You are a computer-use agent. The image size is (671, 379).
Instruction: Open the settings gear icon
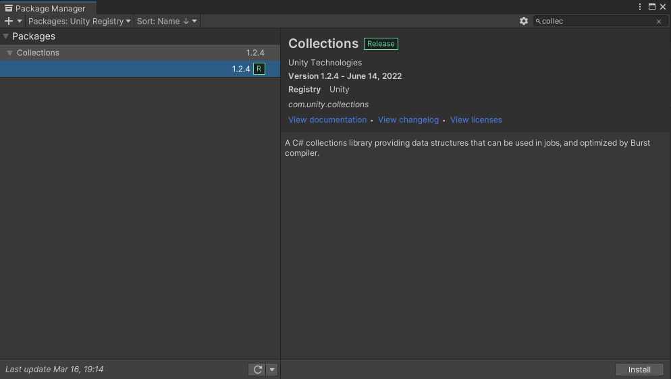pyautogui.click(x=524, y=21)
